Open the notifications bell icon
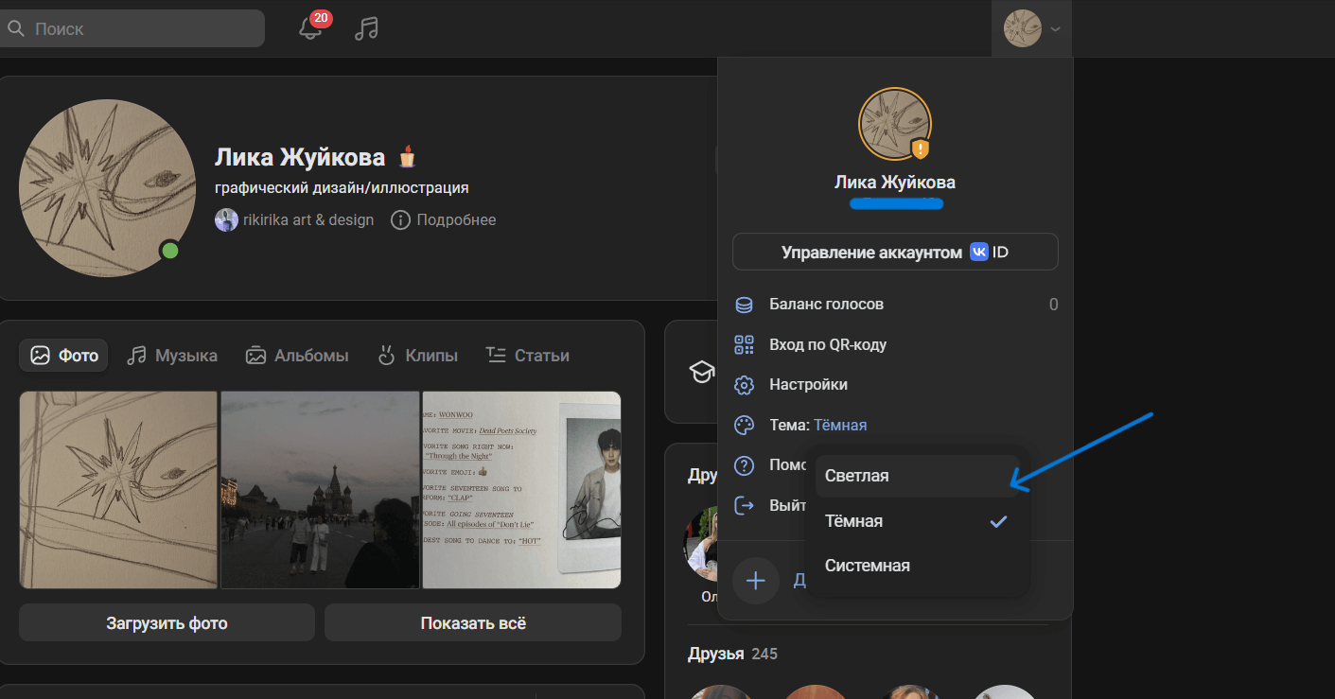Screen dimensions: 1335x699 coord(310,28)
